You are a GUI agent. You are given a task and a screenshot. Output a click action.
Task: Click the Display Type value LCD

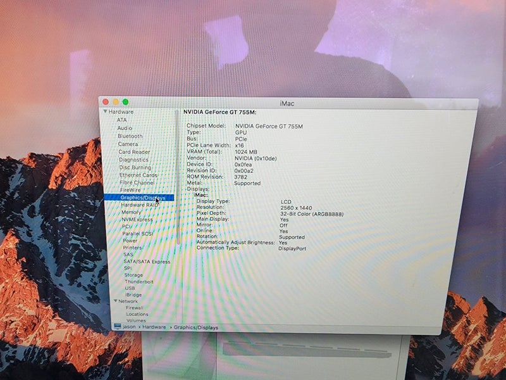(286, 201)
